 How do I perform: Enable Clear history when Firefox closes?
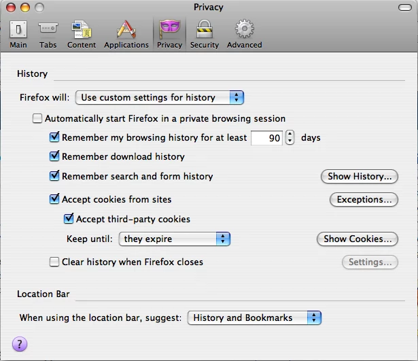[x=54, y=262]
